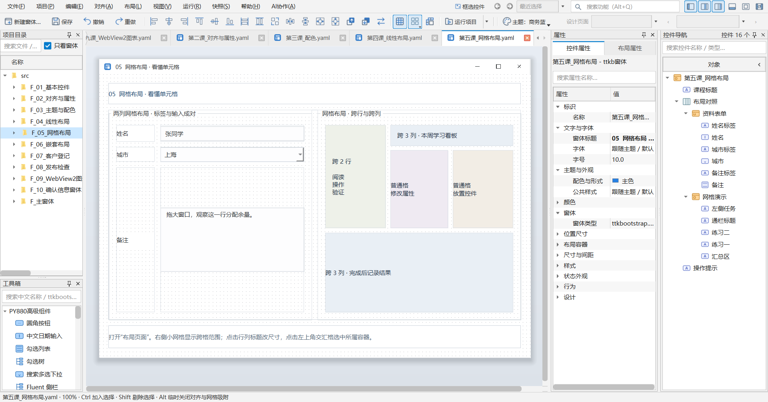Screen dimensions: 768x402
Task: Toggle the grid display button
Action: (400, 22)
